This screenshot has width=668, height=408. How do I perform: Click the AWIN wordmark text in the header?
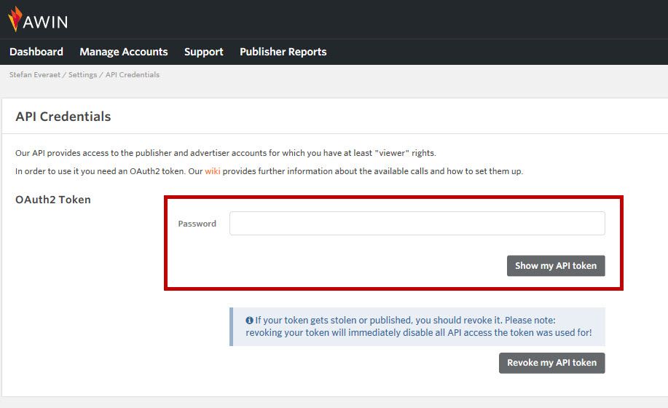[x=45, y=22]
